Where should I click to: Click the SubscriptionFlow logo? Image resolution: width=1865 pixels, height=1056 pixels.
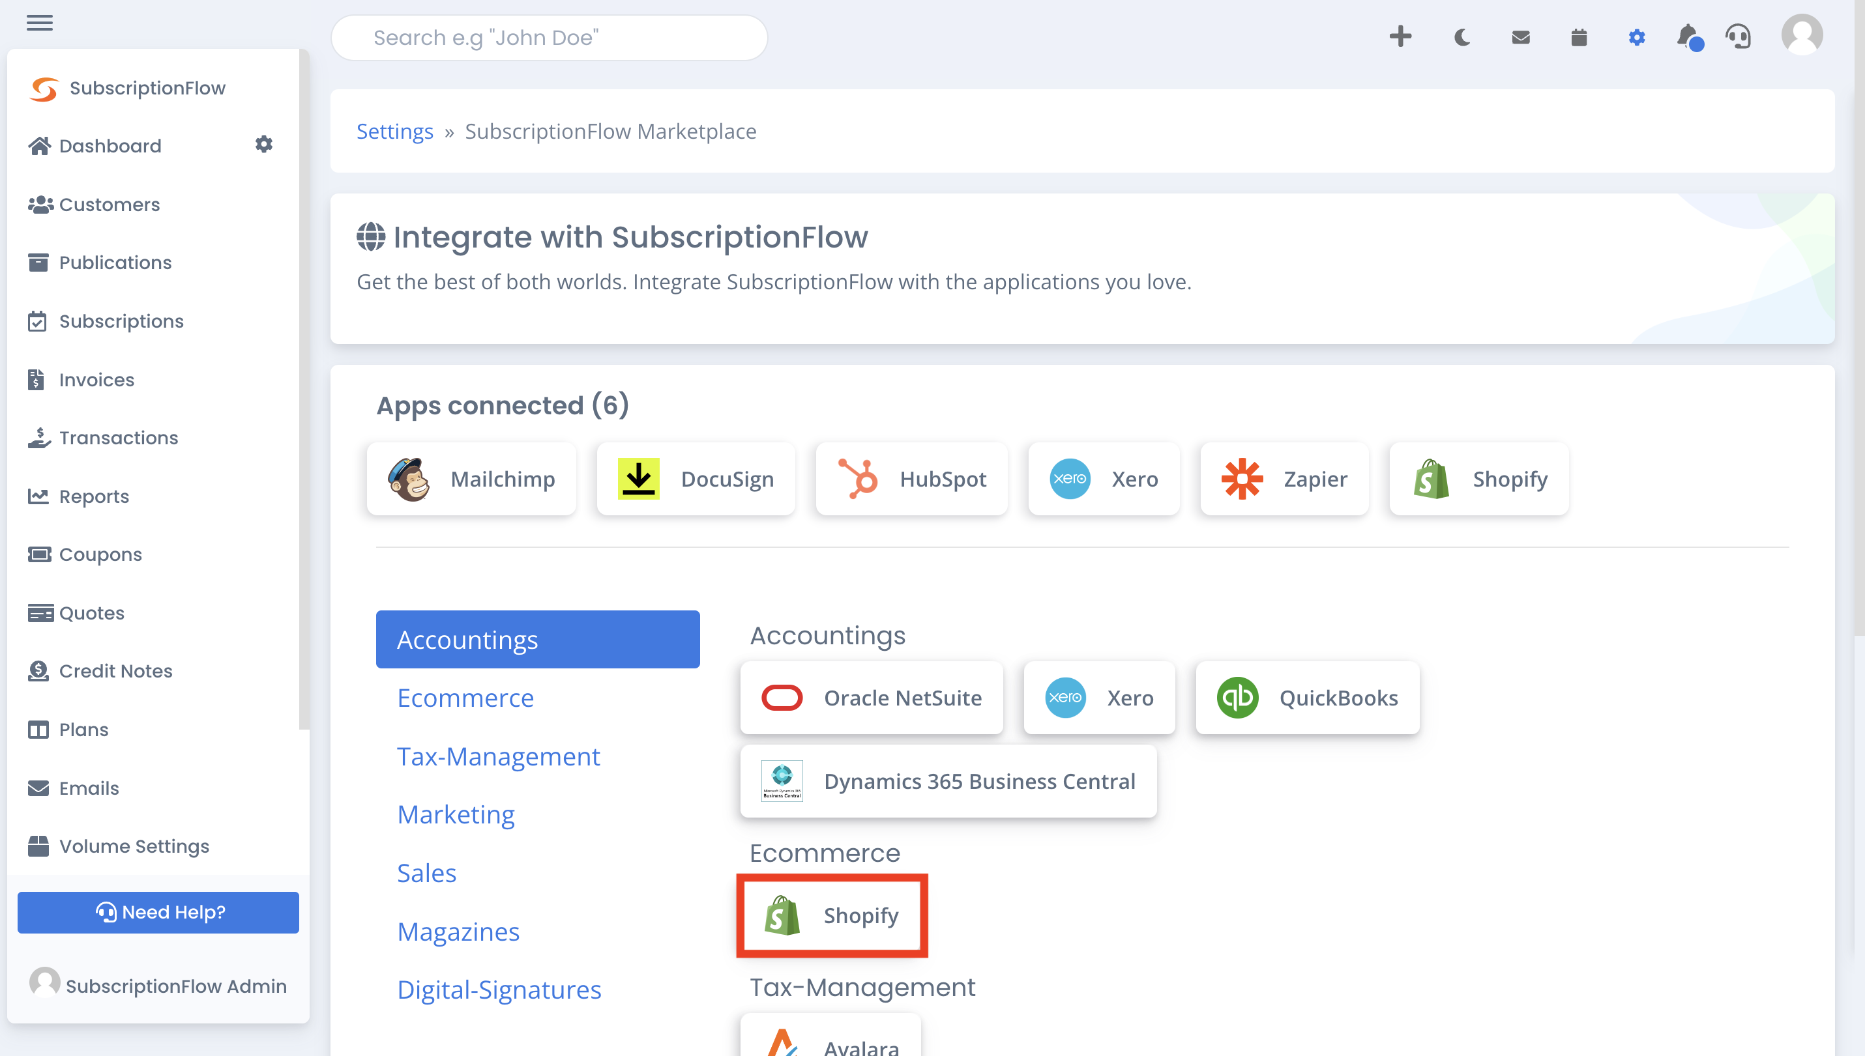128,89
